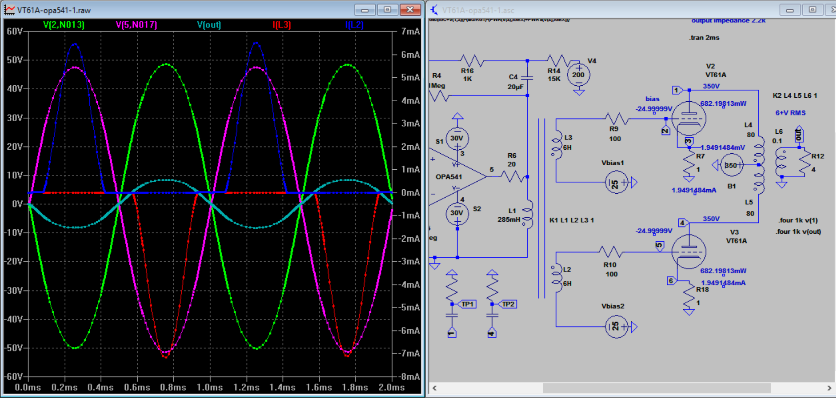Click the L1 285mH inductor
The image size is (836, 398).
(527, 214)
